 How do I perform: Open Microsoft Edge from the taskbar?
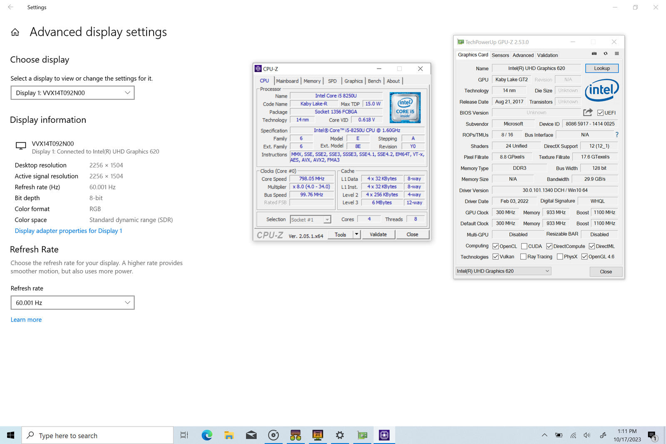click(207, 435)
